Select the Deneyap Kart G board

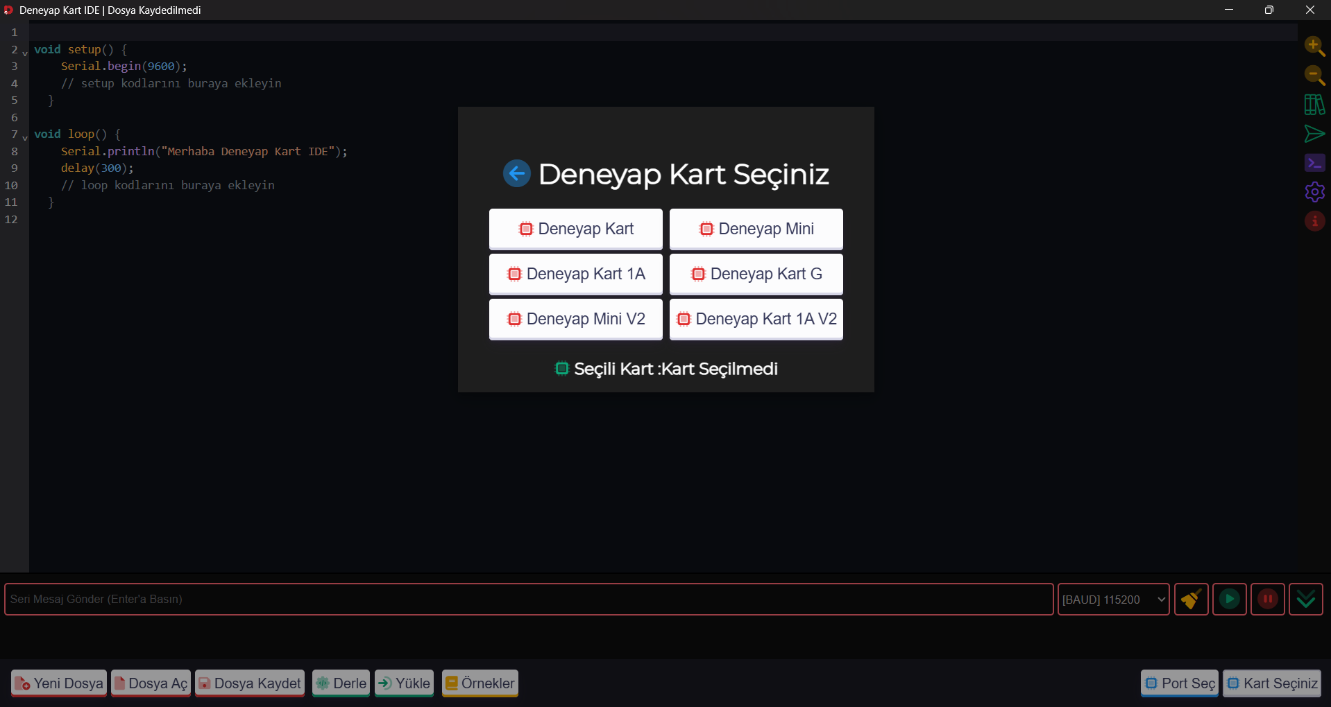coord(756,274)
